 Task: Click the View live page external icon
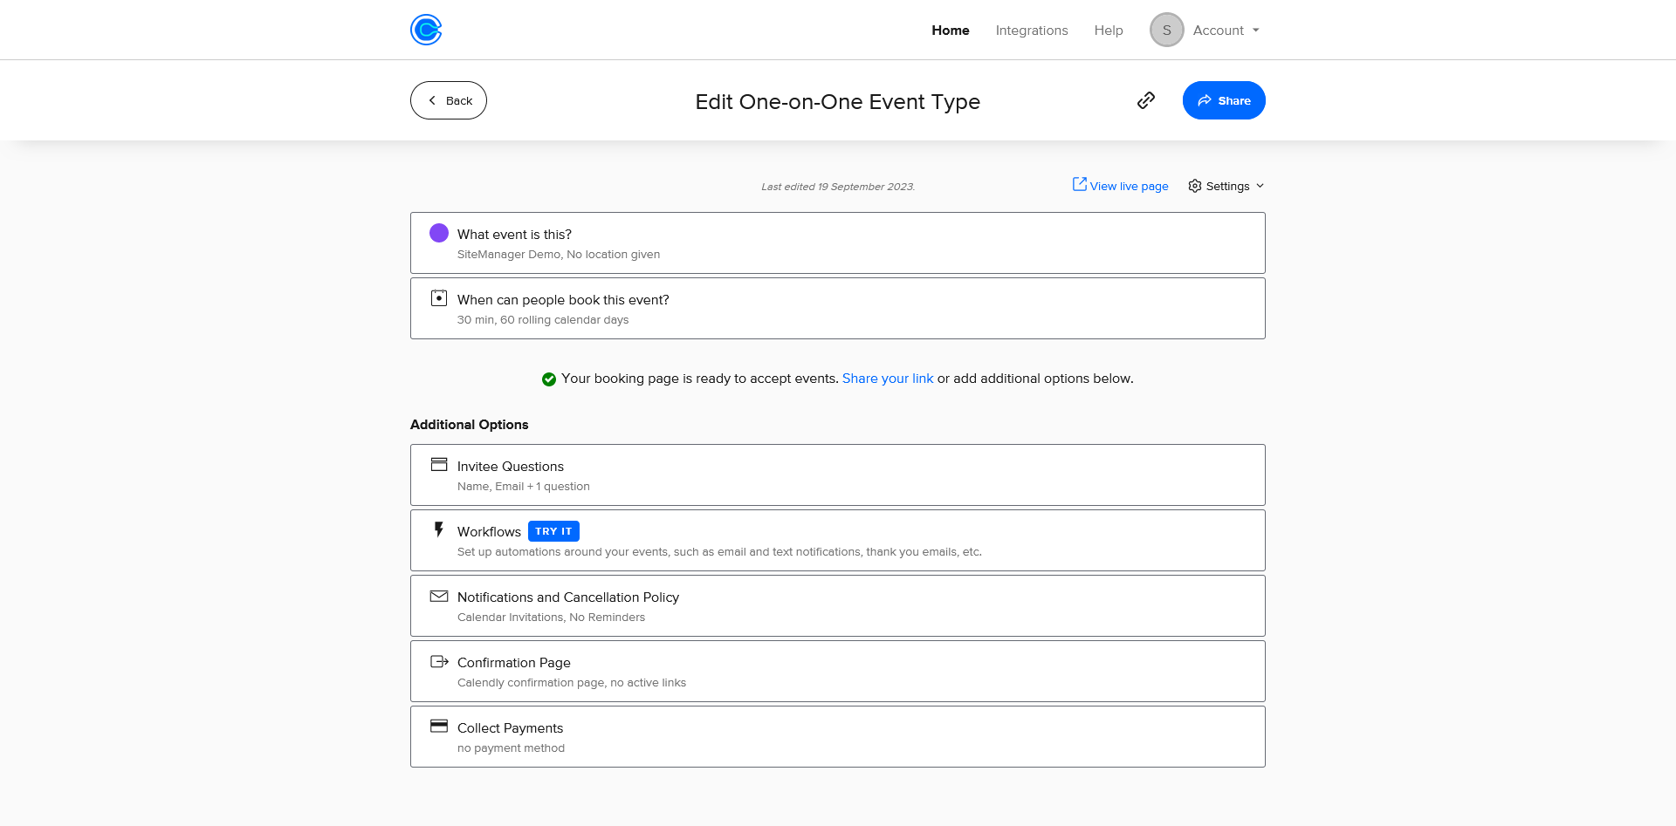(1080, 184)
